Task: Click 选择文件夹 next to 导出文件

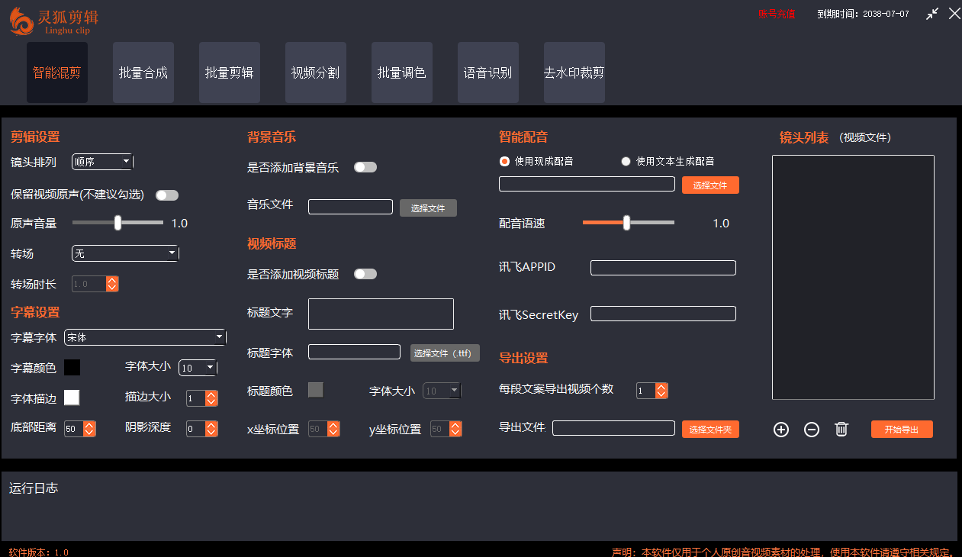Action: click(x=710, y=429)
